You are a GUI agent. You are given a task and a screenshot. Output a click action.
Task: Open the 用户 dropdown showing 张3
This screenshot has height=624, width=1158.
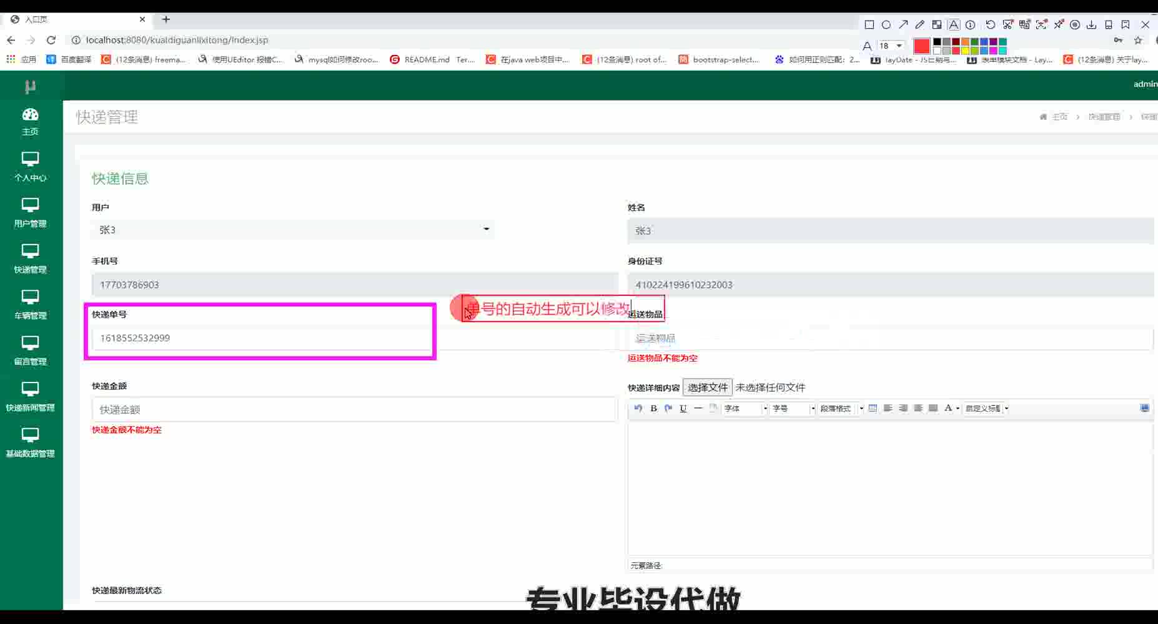292,230
